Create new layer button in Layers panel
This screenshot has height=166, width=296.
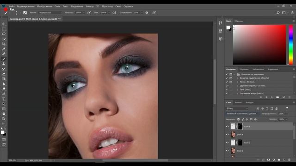pyautogui.click(x=284, y=160)
